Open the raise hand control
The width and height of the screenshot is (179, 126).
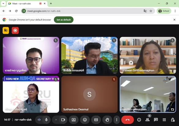pos(107,120)
